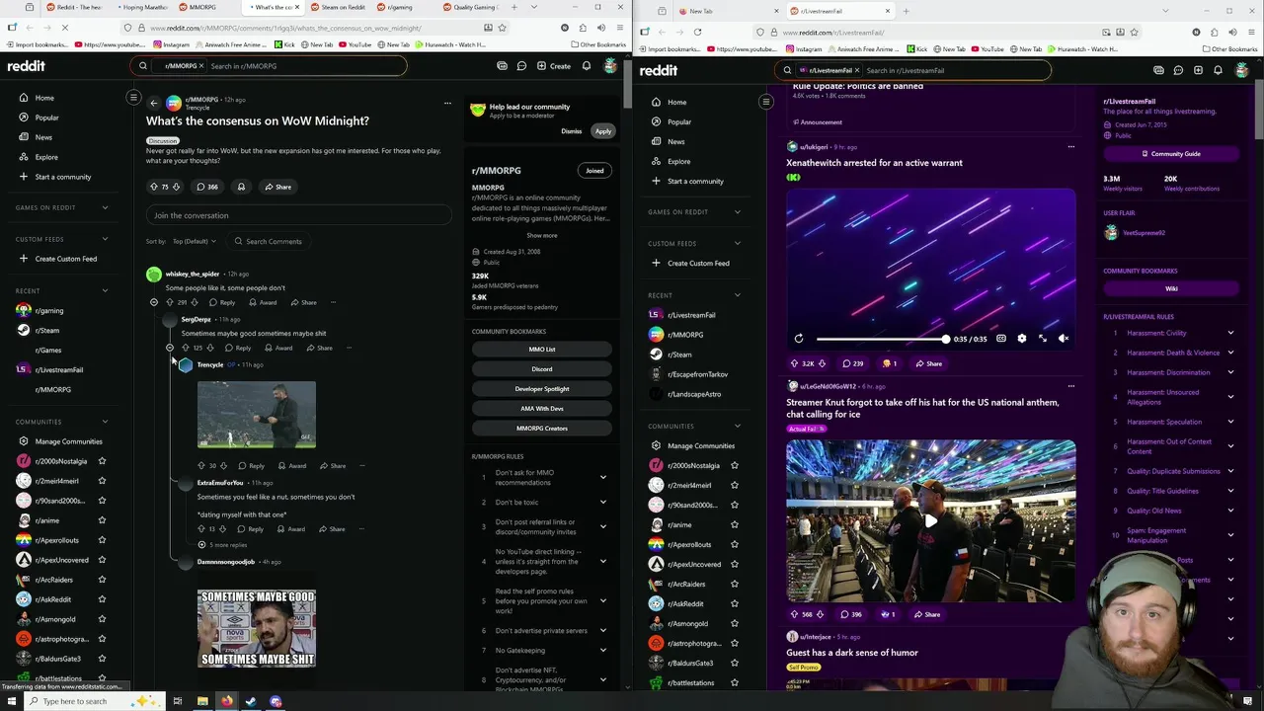Open video settings gear on Xenathewitch clip
The width and height of the screenshot is (1264, 711).
click(x=1022, y=339)
